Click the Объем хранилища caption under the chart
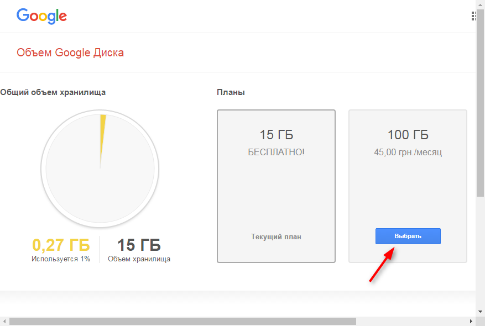This screenshot has width=485, height=326. pyautogui.click(x=139, y=259)
